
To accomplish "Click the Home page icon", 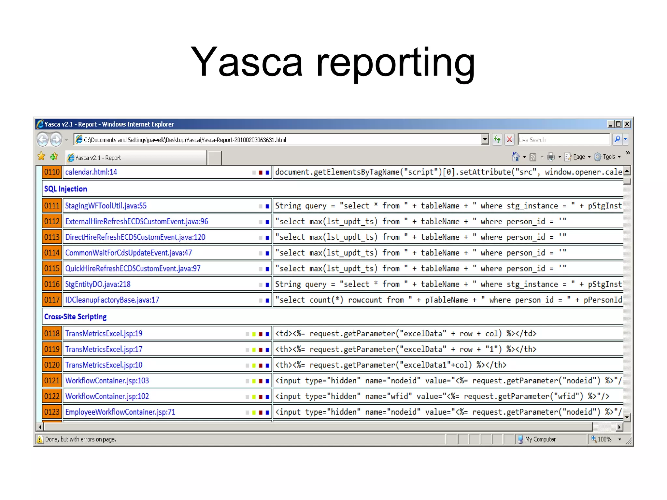I will tap(516, 157).
